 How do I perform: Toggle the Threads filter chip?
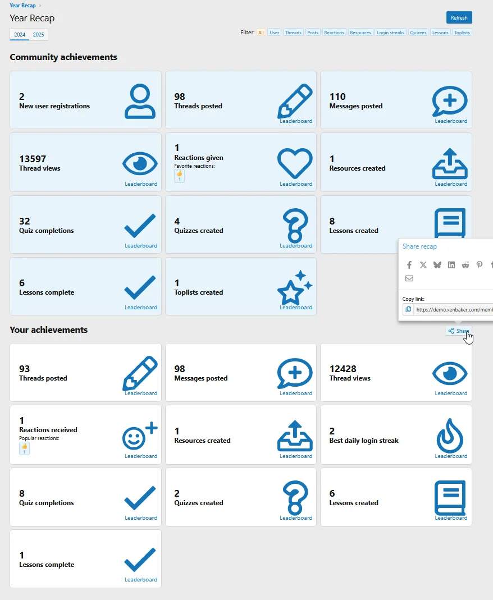pyautogui.click(x=293, y=33)
